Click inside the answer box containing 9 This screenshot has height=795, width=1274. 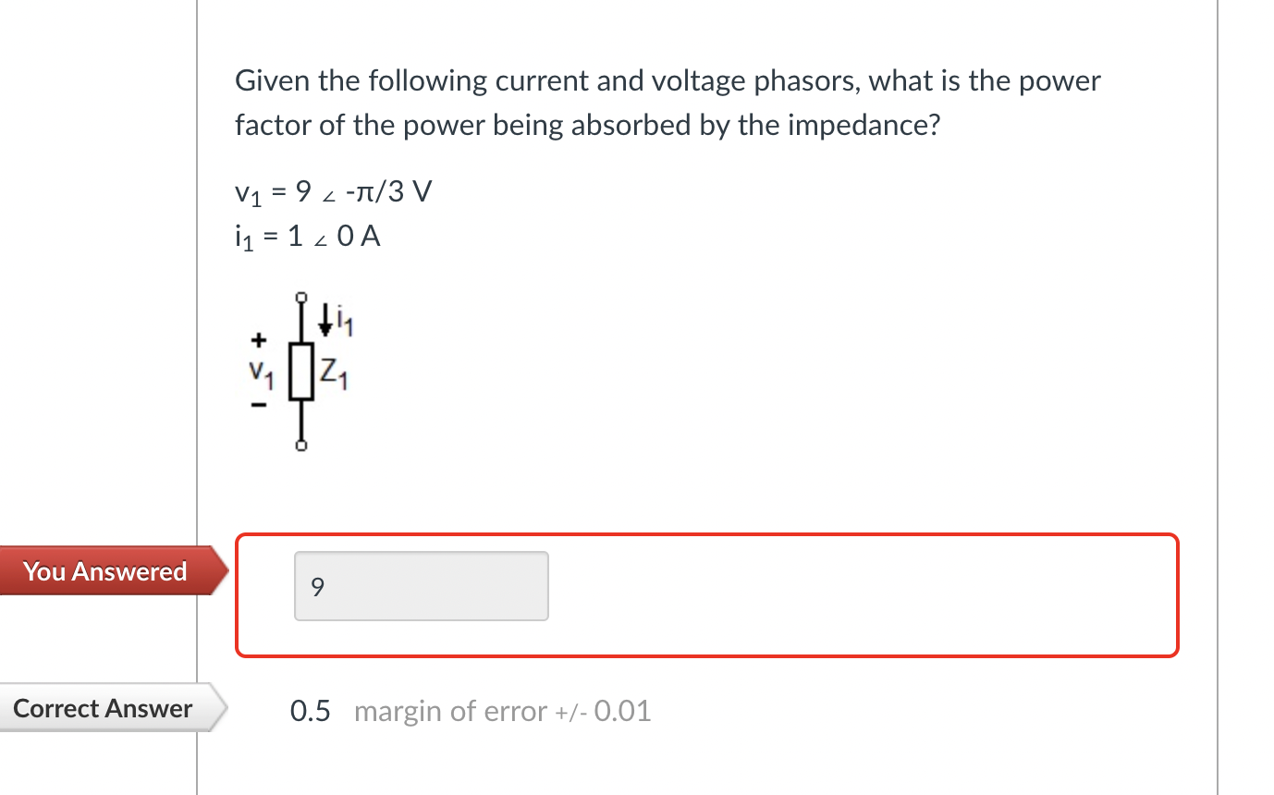click(421, 585)
